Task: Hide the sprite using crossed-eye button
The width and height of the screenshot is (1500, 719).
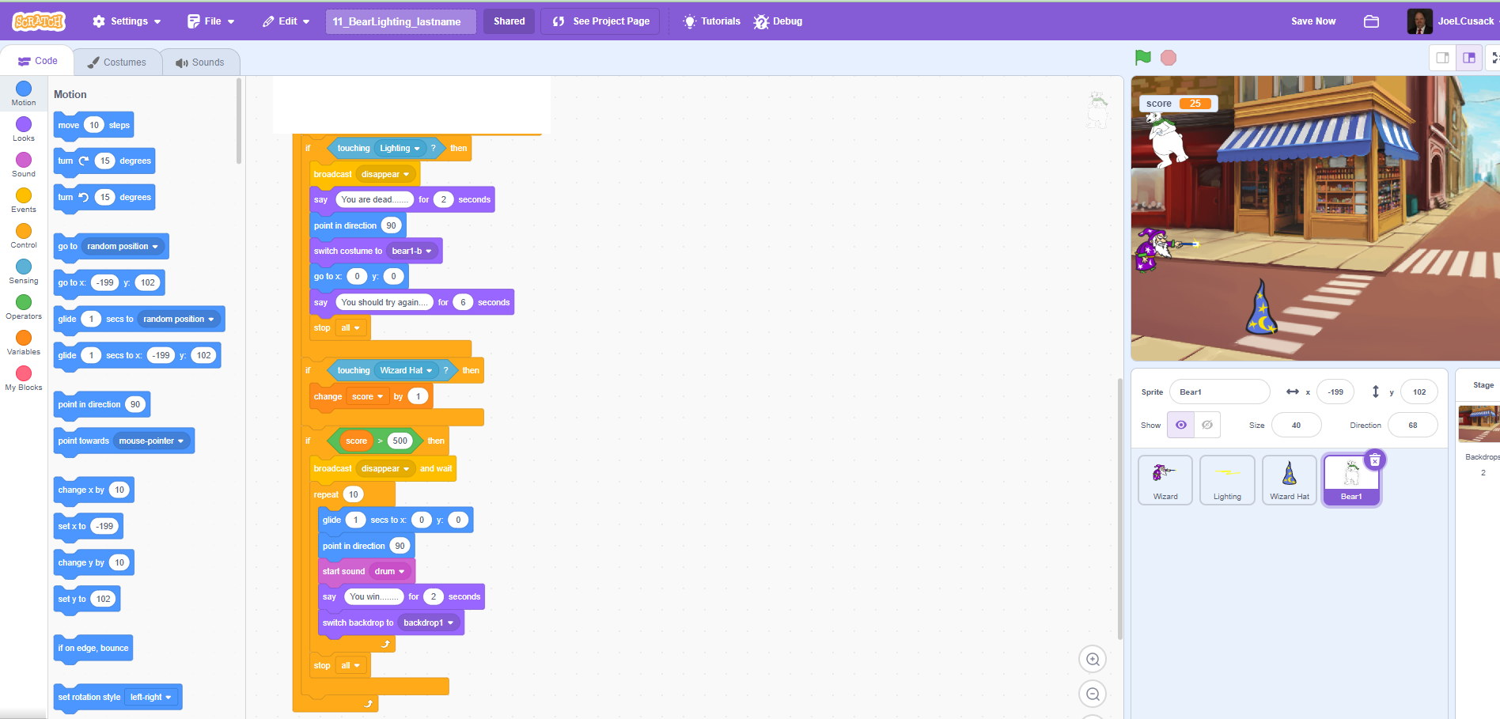Action: tap(1207, 425)
